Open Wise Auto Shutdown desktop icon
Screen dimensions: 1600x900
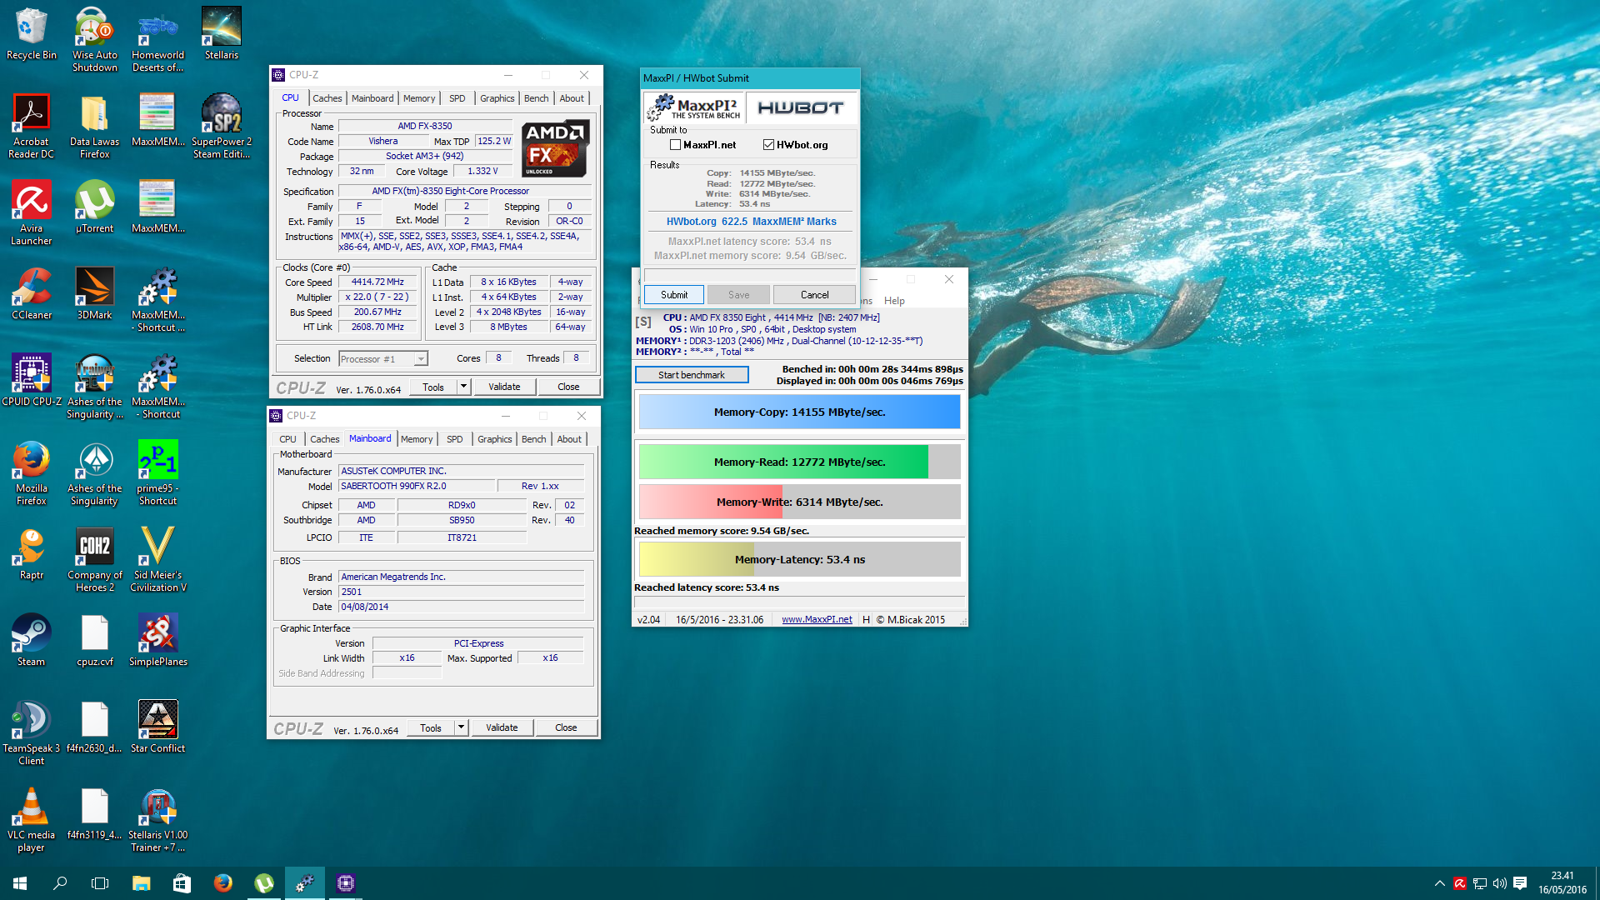pos(95,39)
